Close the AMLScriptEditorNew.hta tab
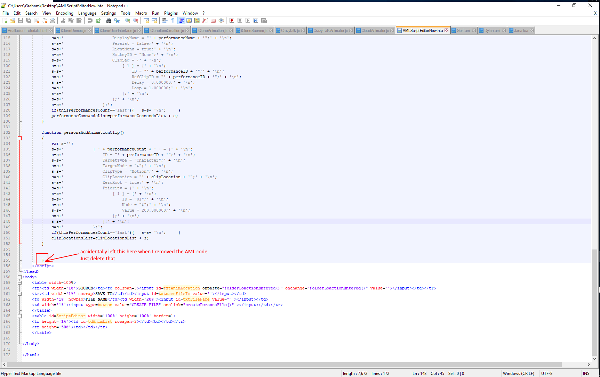 click(x=447, y=31)
